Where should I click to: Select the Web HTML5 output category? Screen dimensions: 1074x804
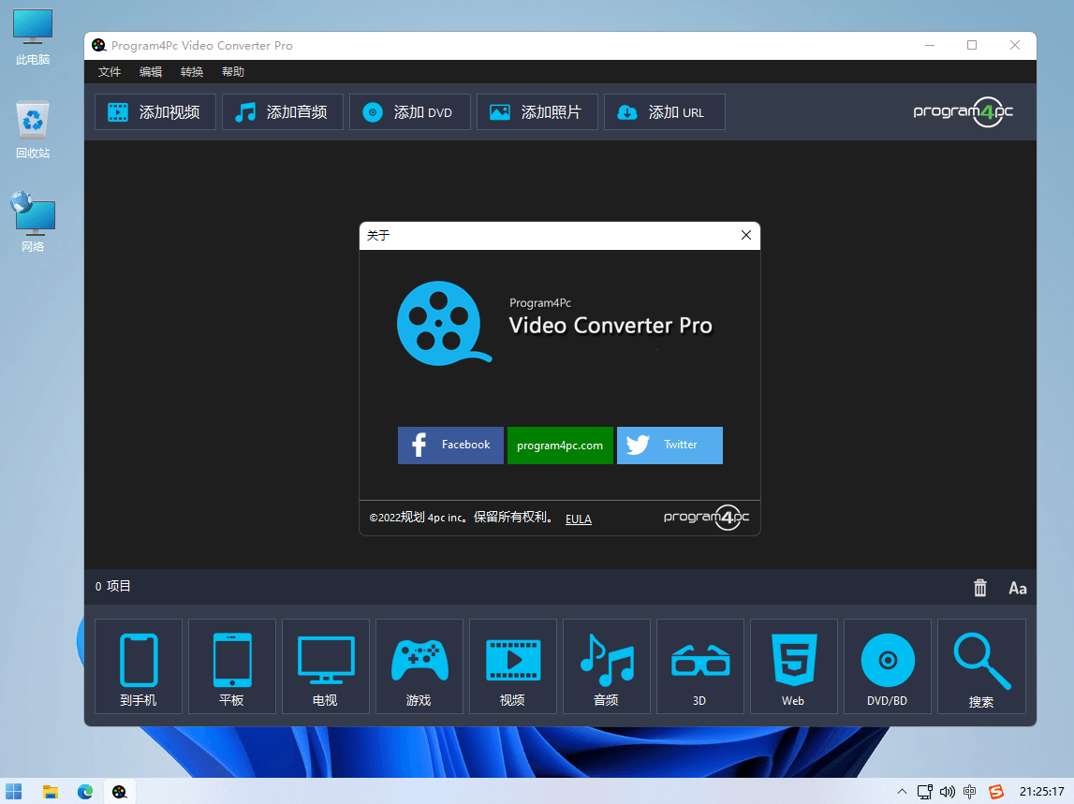pyautogui.click(x=794, y=666)
